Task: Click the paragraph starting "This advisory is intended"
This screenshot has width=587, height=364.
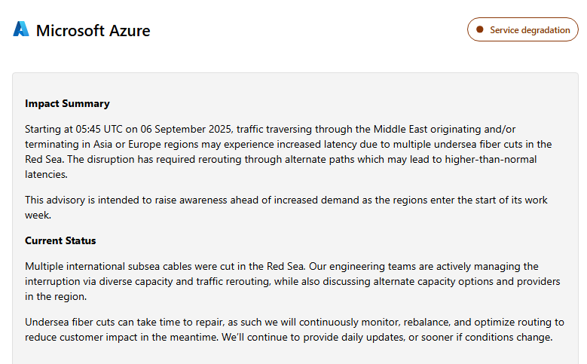Action: coord(286,207)
